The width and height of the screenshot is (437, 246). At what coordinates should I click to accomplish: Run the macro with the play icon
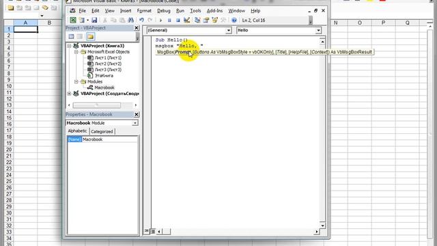tap(160, 20)
